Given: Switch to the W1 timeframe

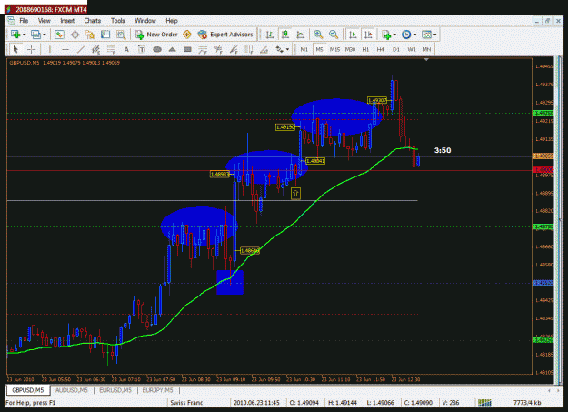Looking at the screenshot, I should pos(412,49).
